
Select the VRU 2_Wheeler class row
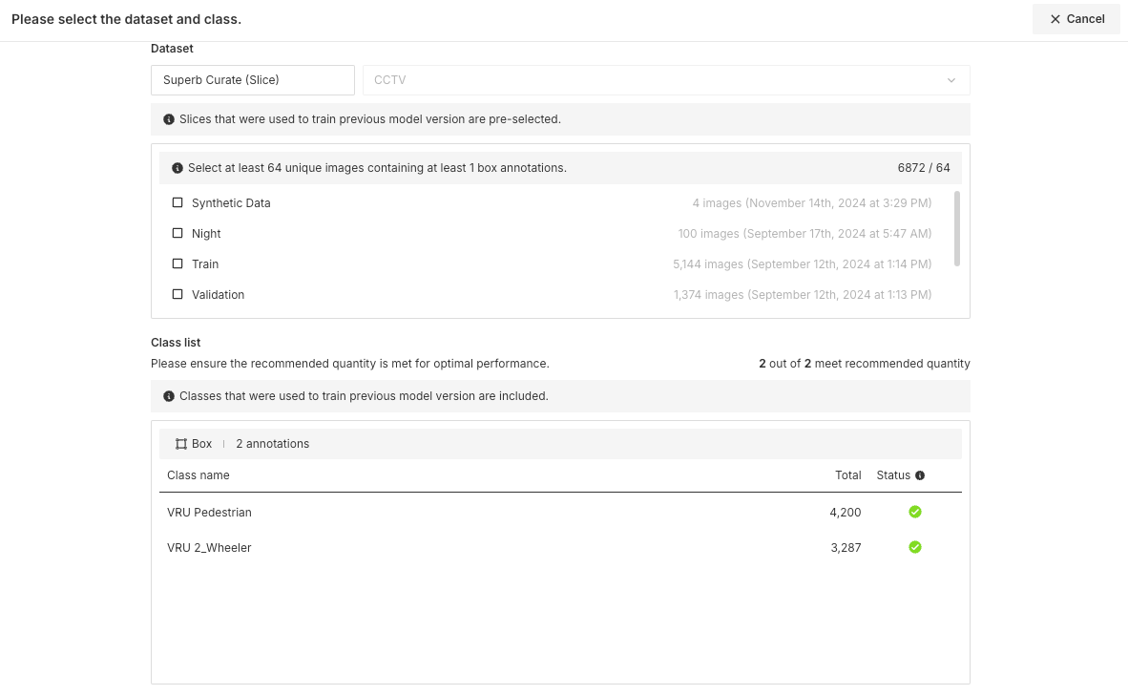click(210, 548)
